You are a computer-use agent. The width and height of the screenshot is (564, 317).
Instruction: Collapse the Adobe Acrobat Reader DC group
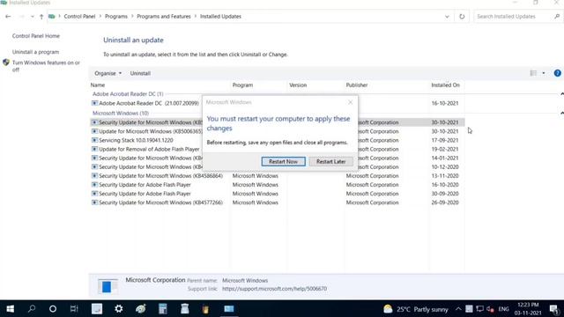[x=562, y=94]
